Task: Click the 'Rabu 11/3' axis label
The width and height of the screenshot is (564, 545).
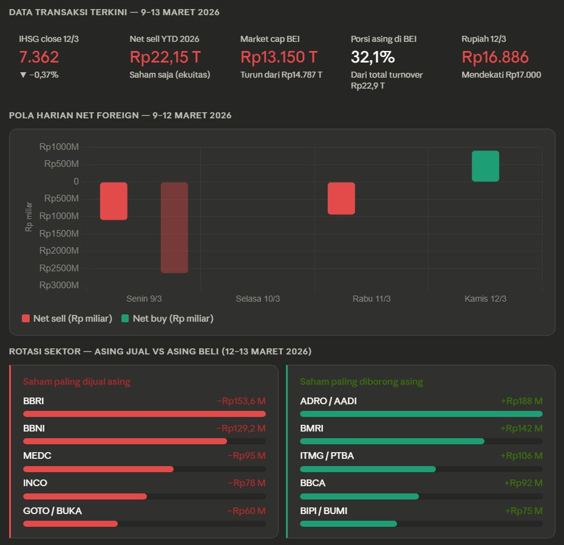Action: 372,299
